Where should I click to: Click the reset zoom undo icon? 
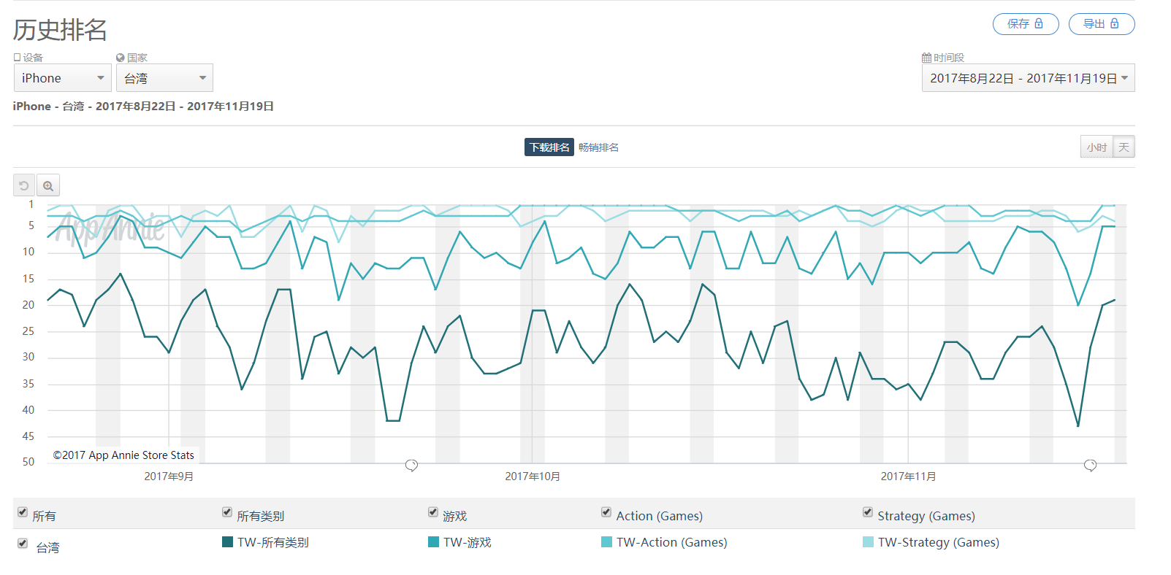(24, 185)
